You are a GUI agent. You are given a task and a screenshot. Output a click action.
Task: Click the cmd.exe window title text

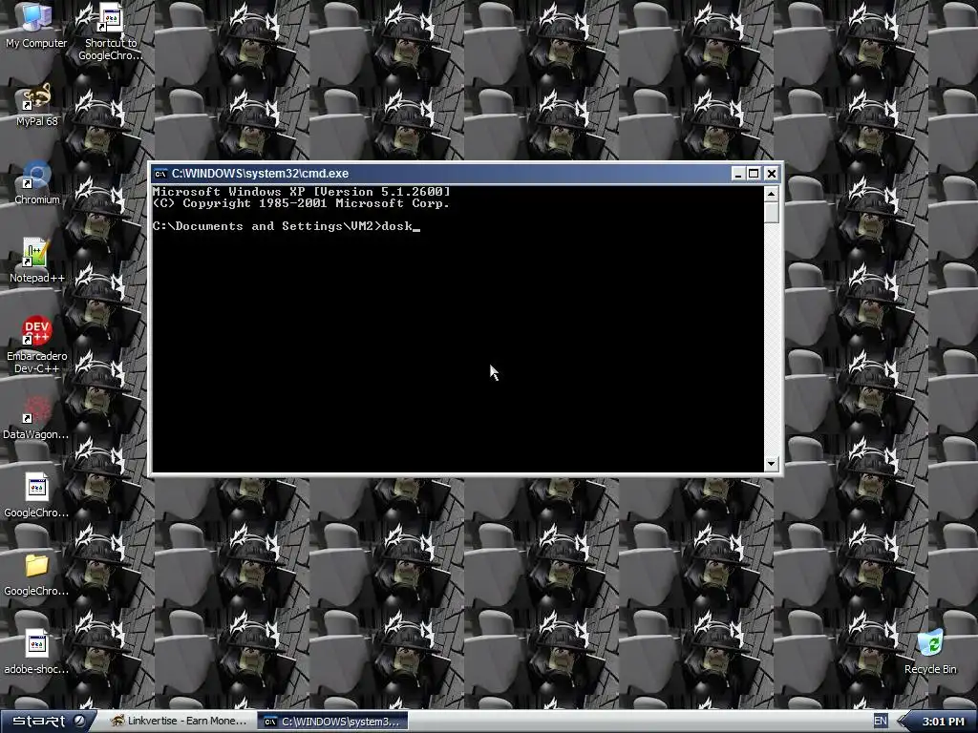click(x=260, y=174)
